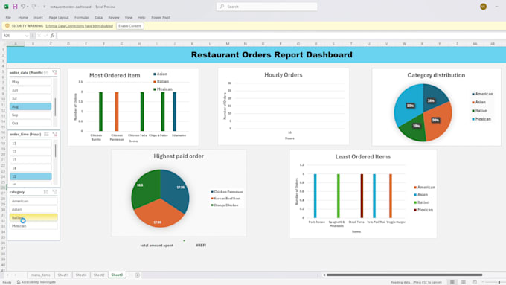Click the order_date slicer scrollbar
The image size is (506, 285).
coord(55,107)
